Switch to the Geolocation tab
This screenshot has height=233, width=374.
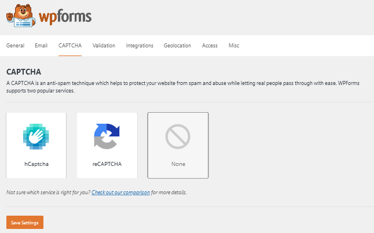pyautogui.click(x=177, y=46)
